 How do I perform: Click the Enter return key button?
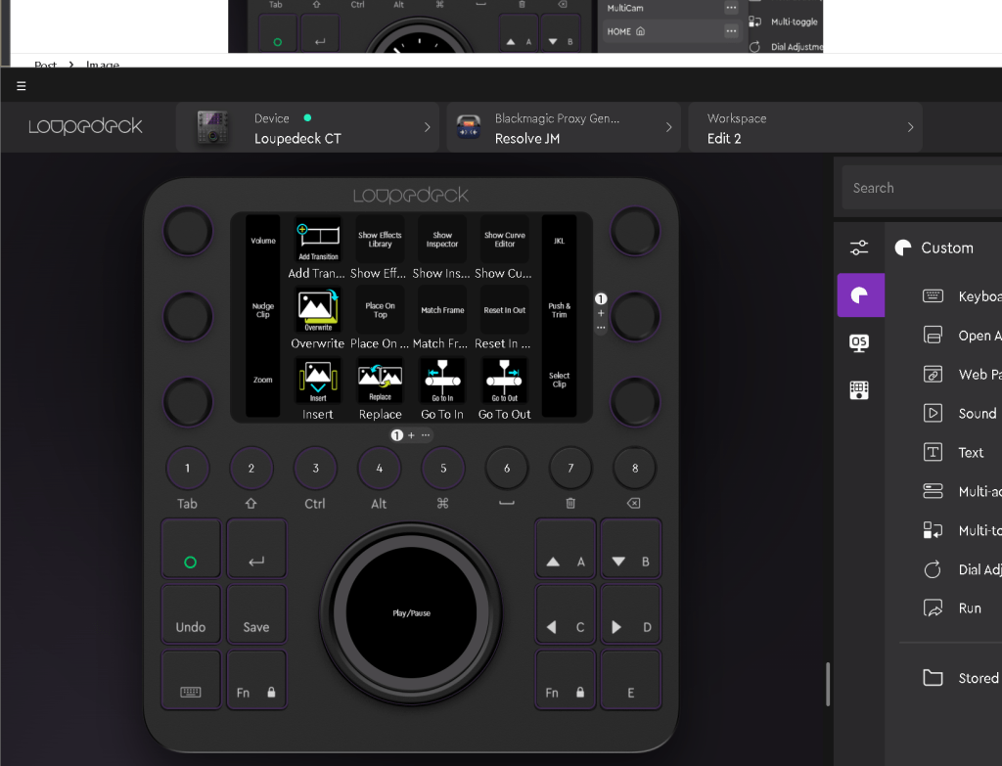(x=256, y=548)
